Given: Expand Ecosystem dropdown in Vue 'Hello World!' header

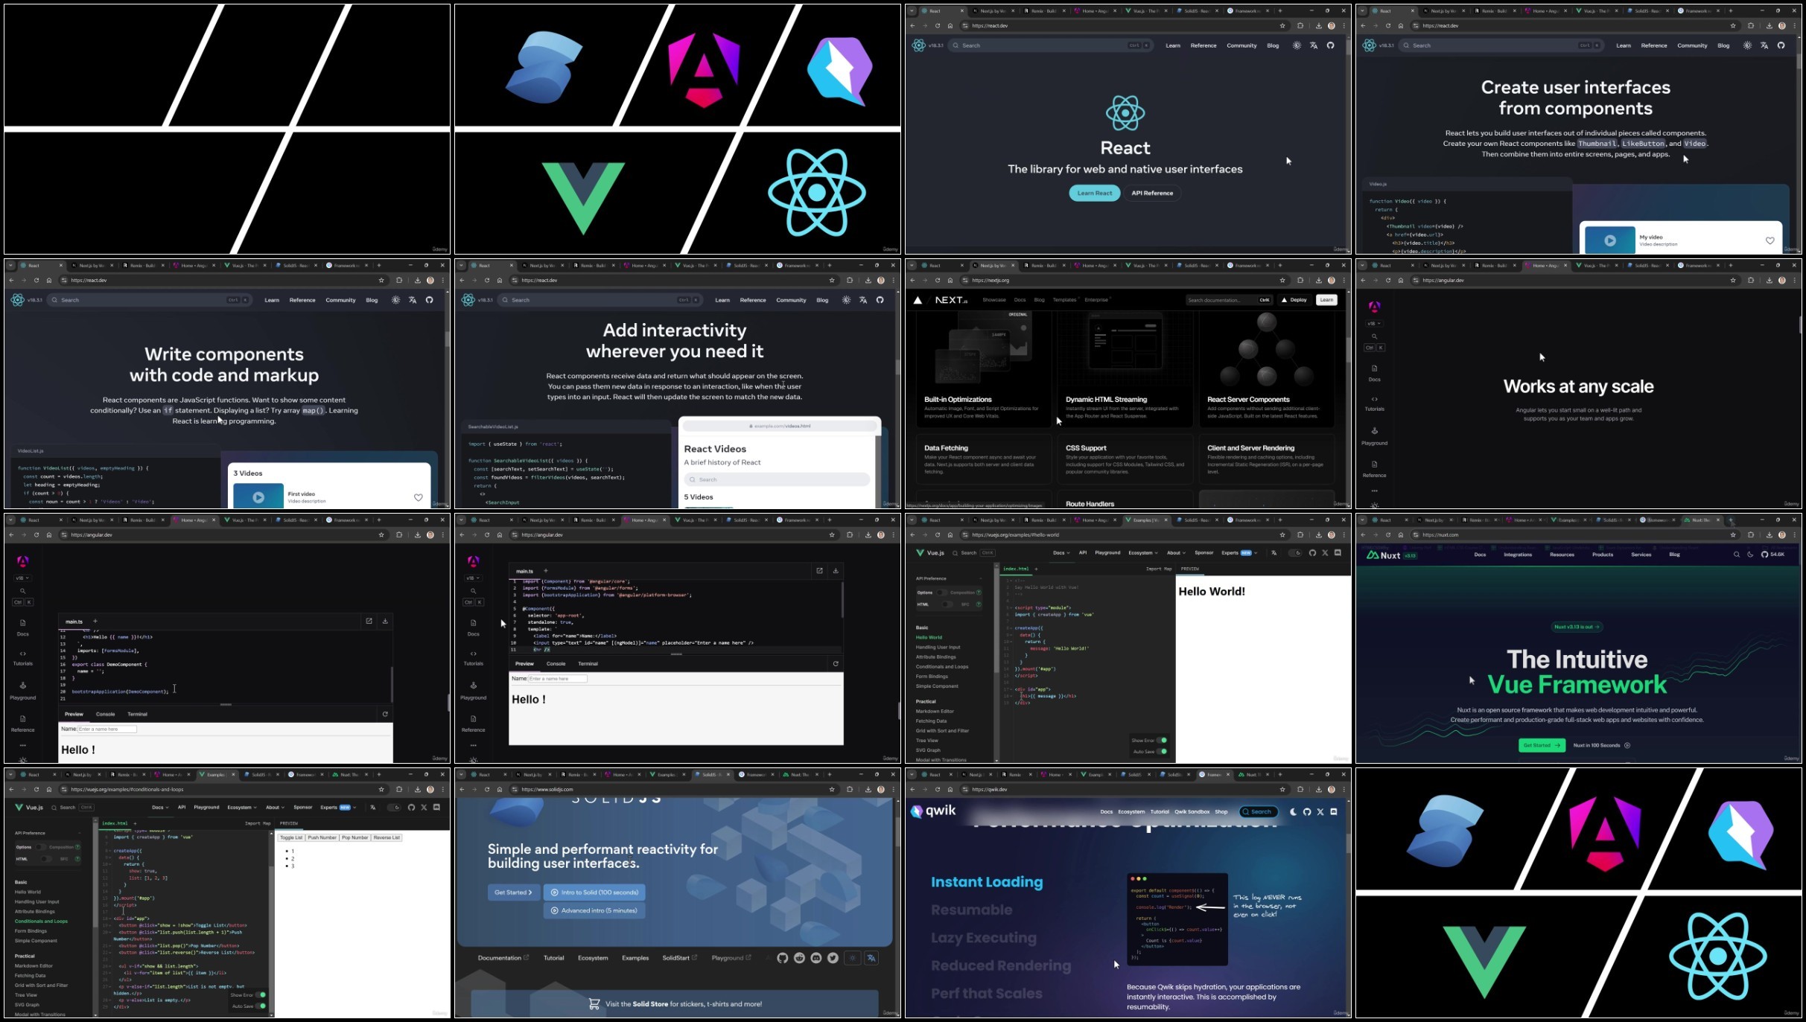Looking at the screenshot, I should point(1142,553).
